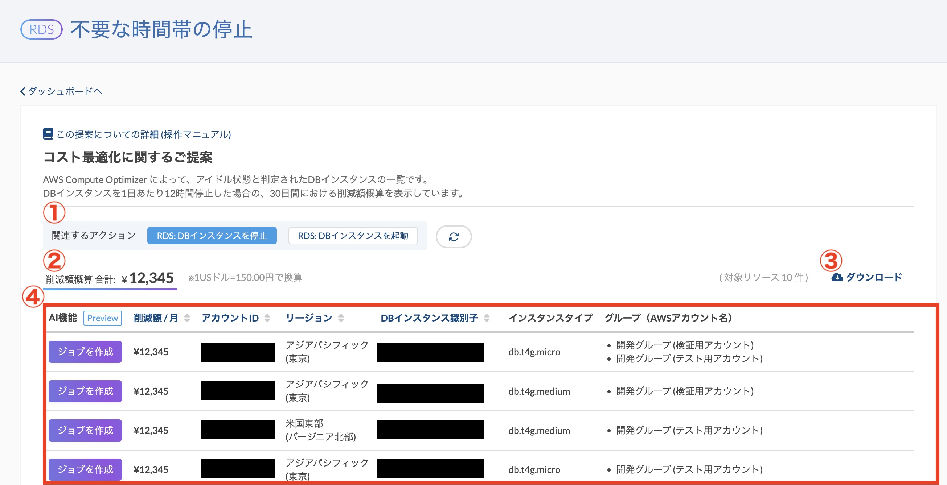
Task: Sort by DBインスタンス識別子 column arrows
Action: 487,318
